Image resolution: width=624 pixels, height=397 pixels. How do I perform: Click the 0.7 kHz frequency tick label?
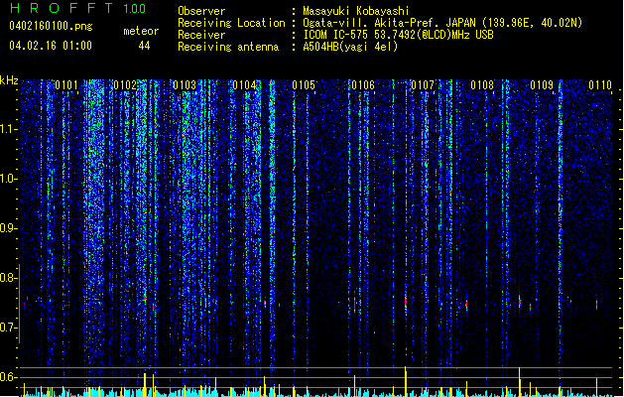8,328
